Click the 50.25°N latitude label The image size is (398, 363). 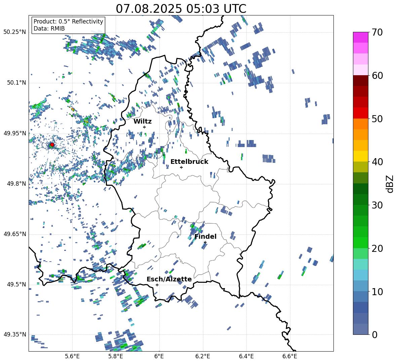(x=15, y=32)
